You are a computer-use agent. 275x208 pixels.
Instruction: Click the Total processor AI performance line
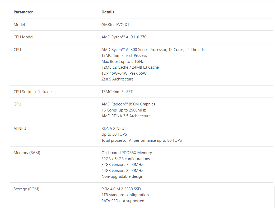coord(142,140)
